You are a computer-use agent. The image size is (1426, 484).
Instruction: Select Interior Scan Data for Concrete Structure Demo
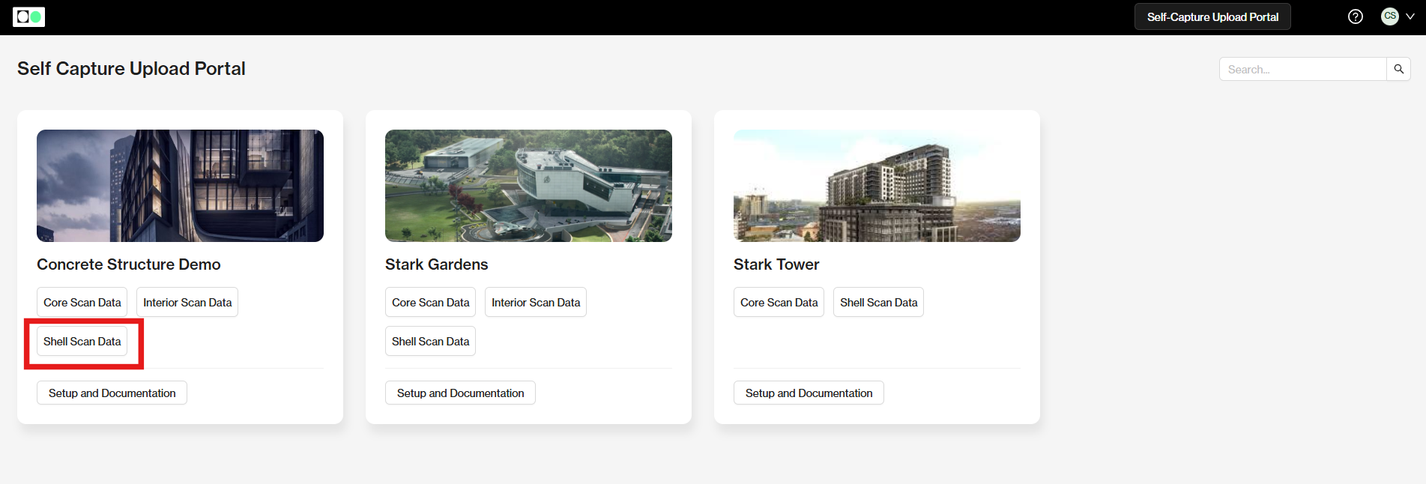point(187,302)
